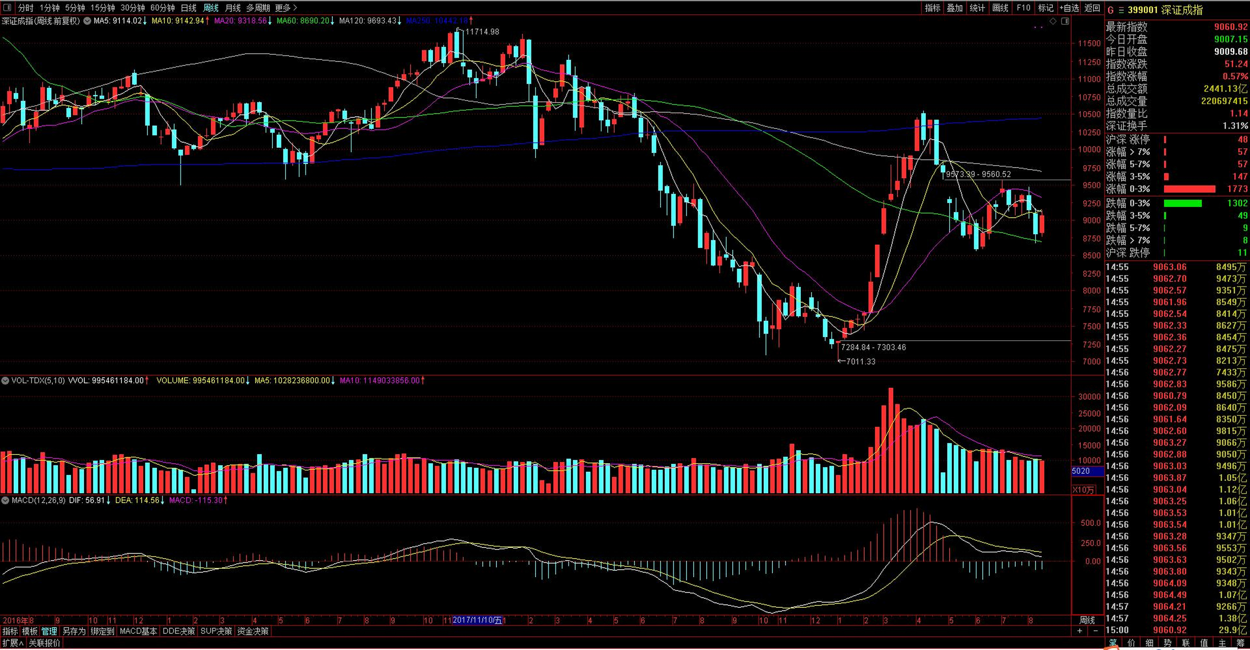Select the 2017/11/10 date marker on timeline
The height and width of the screenshot is (650, 1250).
click(x=477, y=620)
